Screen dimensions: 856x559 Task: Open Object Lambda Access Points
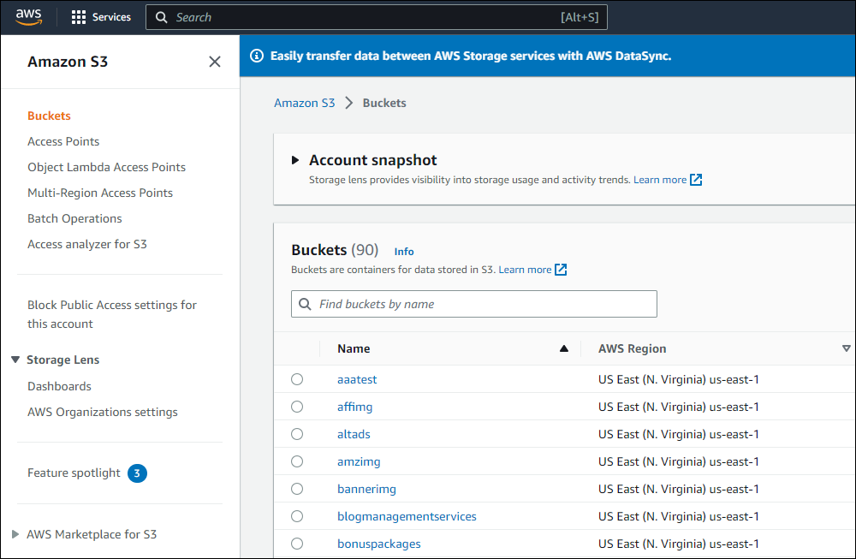(106, 167)
